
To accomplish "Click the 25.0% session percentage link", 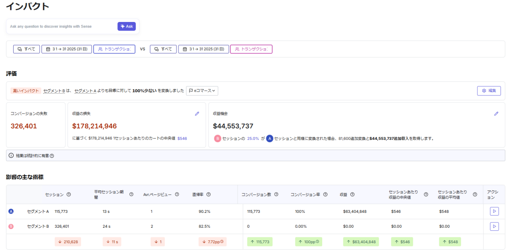I will [x=253, y=139].
